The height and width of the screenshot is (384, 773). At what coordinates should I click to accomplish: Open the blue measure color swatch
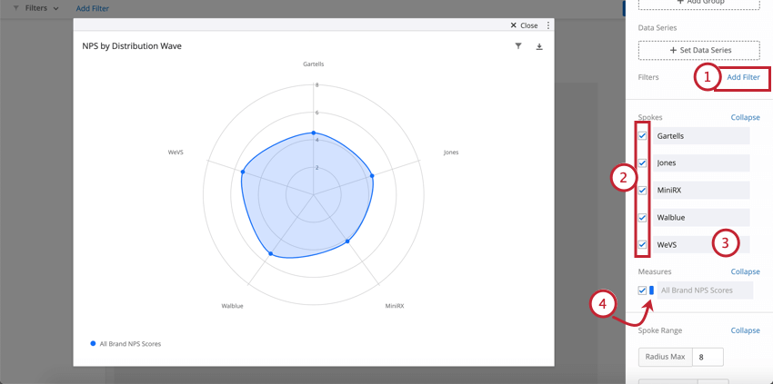pyautogui.click(x=652, y=290)
